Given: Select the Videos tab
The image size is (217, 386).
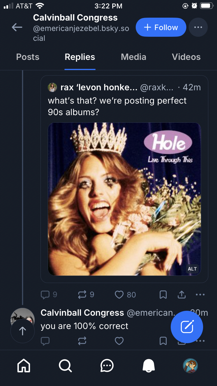Looking at the screenshot, I should point(186,57).
